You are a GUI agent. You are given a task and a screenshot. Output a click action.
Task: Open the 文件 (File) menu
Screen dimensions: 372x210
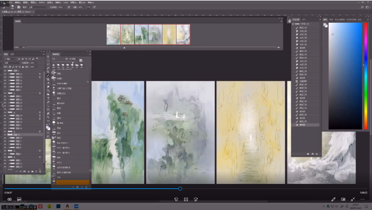coord(11,2)
